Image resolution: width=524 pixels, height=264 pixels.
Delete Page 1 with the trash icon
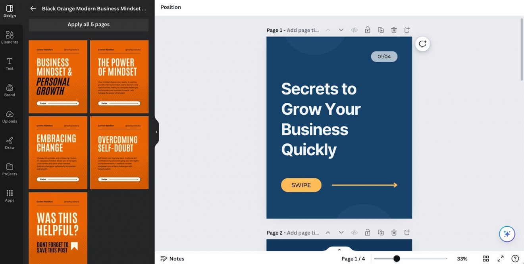394,30
